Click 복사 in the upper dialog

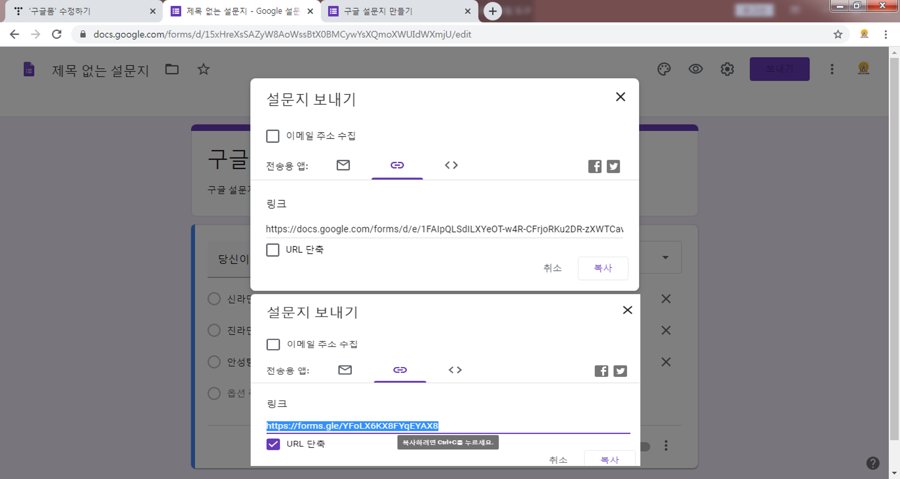603,269
